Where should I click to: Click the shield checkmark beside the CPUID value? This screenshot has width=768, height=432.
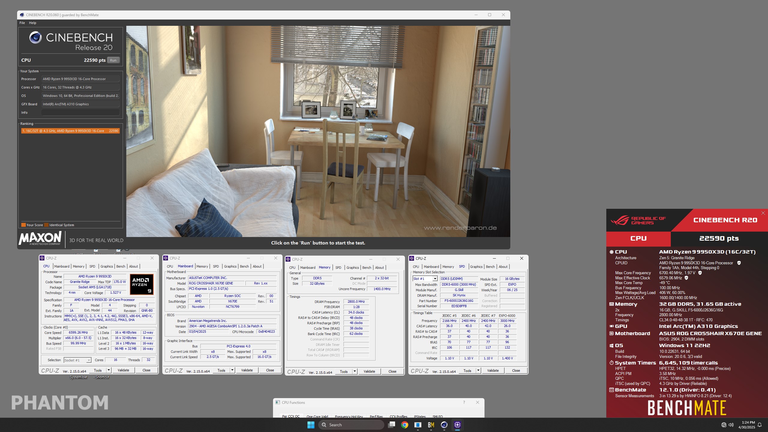pos(739,263)
